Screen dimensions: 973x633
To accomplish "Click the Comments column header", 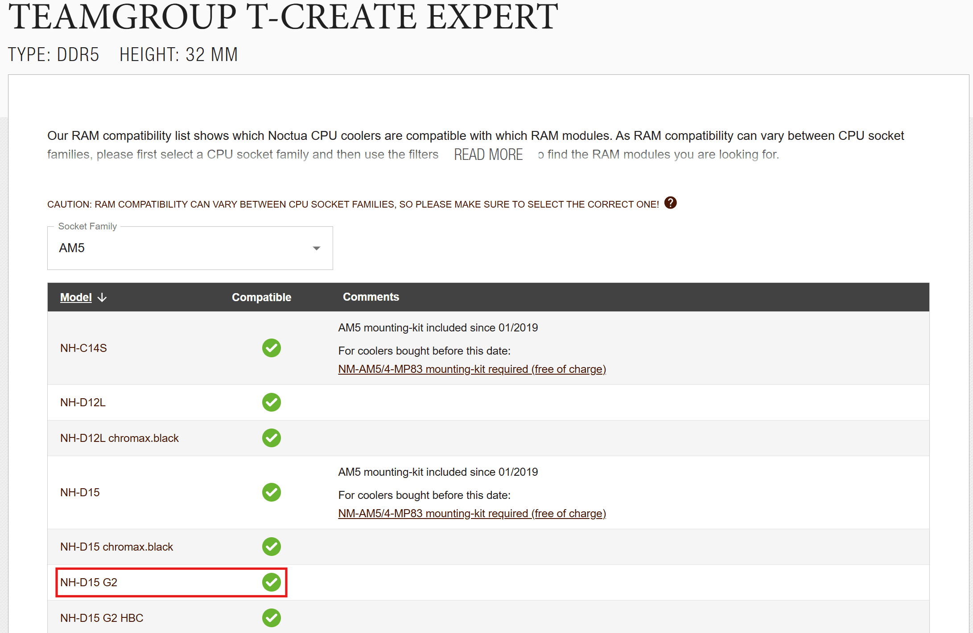I will pos(371,297).
